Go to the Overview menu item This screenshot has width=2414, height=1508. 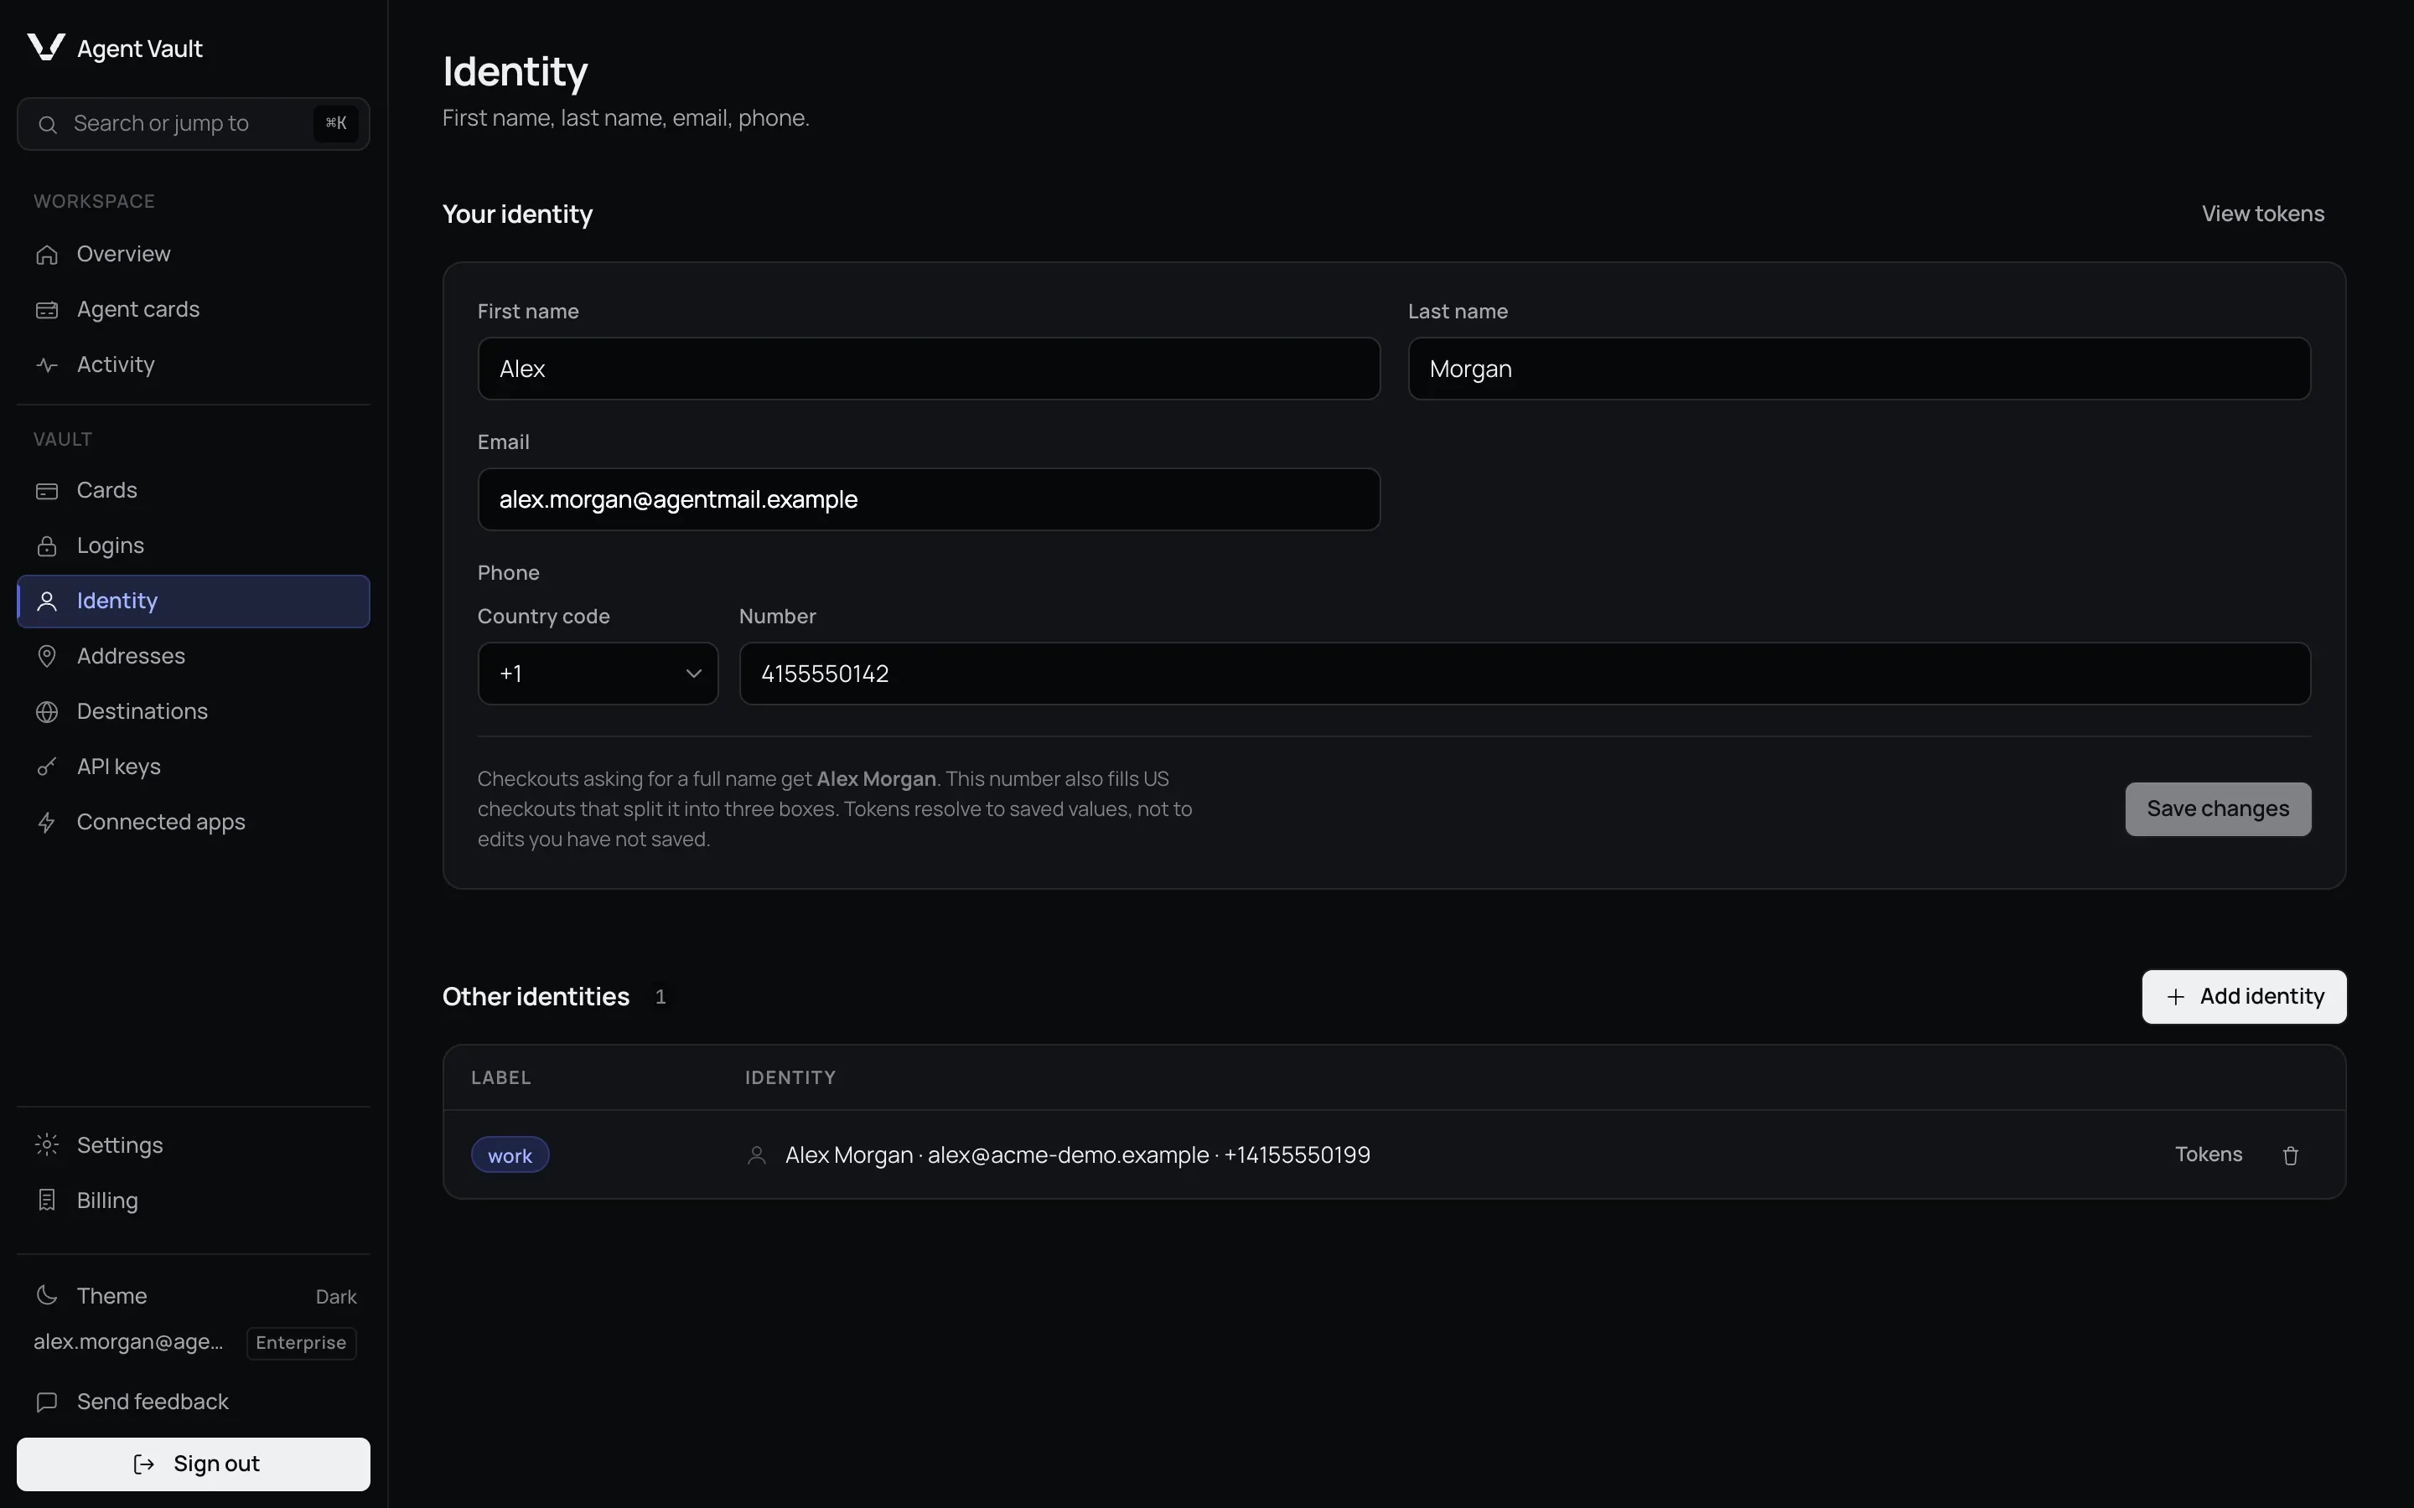click(194, 255)
